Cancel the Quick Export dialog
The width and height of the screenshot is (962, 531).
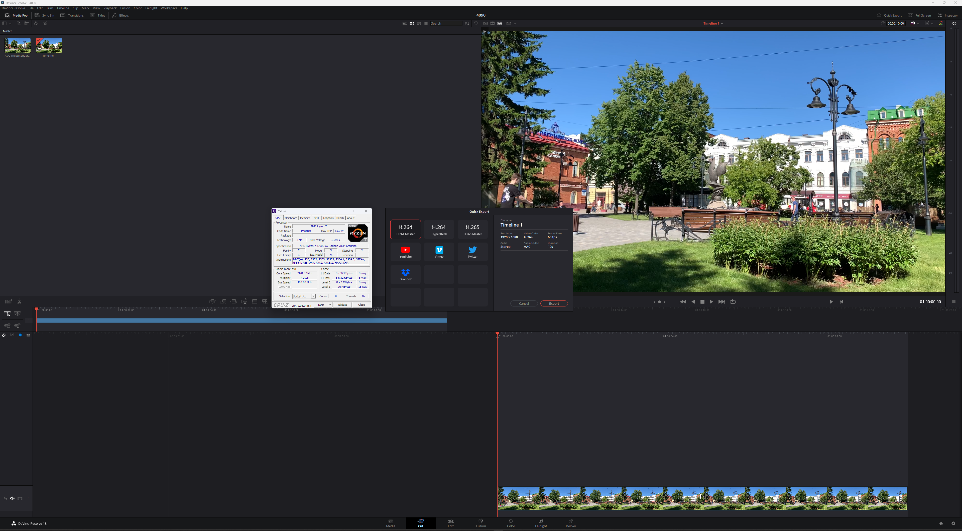pyautogui.click(x=524, y=303)
